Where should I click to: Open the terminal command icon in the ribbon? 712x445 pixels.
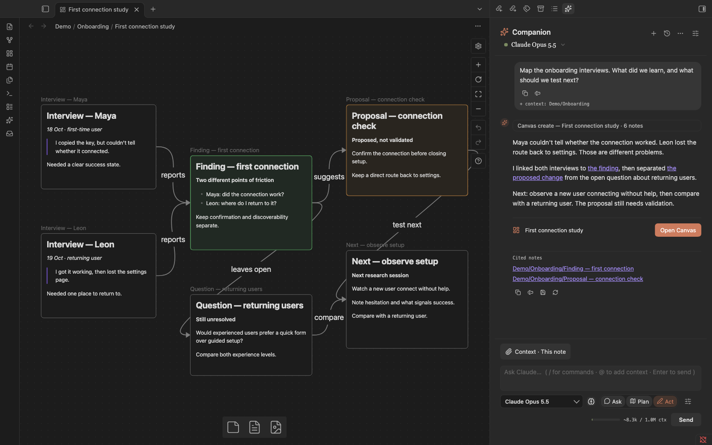click(10, 93)
